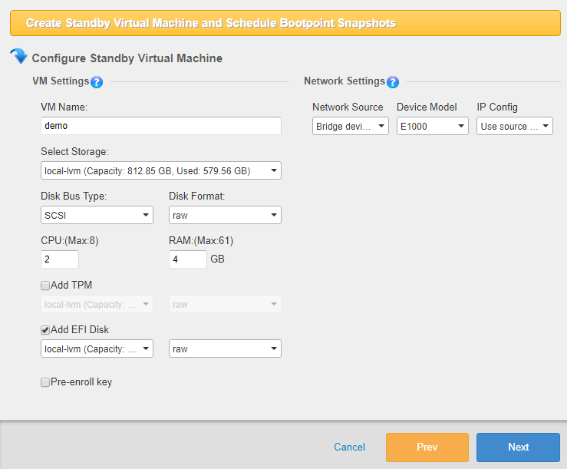Viewport: 567px width, 469px height.
Task: Open the Disk Format dropdown
Action: (x=225, y=215)
